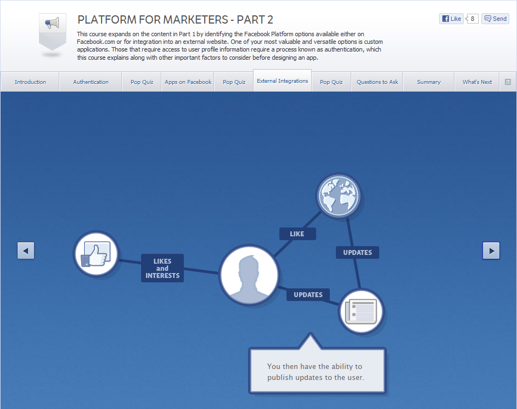Click the LIKES and INTERESTS label

tap(162, 268)
